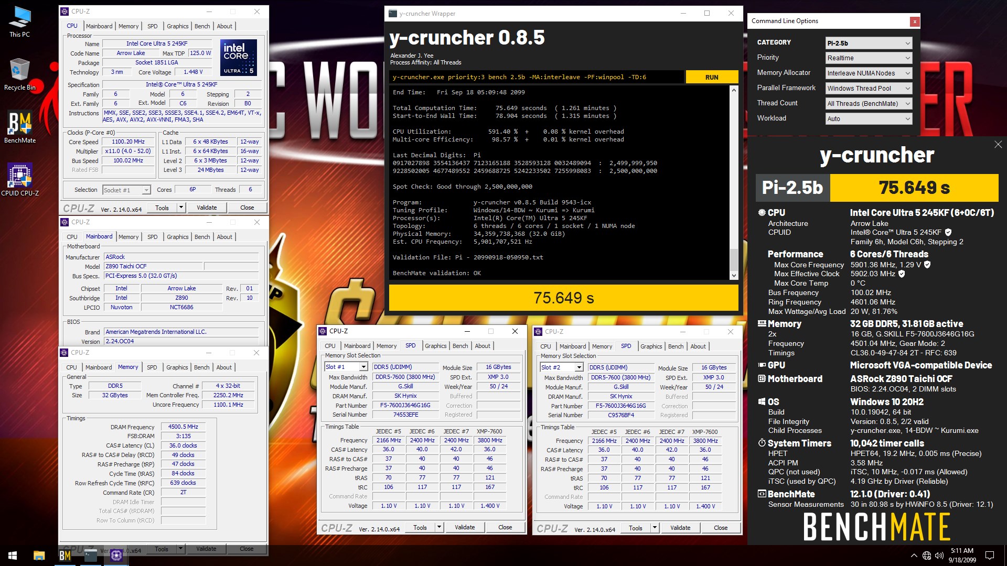Image resolution: width=1007 pixels, height=566 pixels.
Task: Expand the Tools arrow in Slot #2 SPD window
Action: point(655,528)
